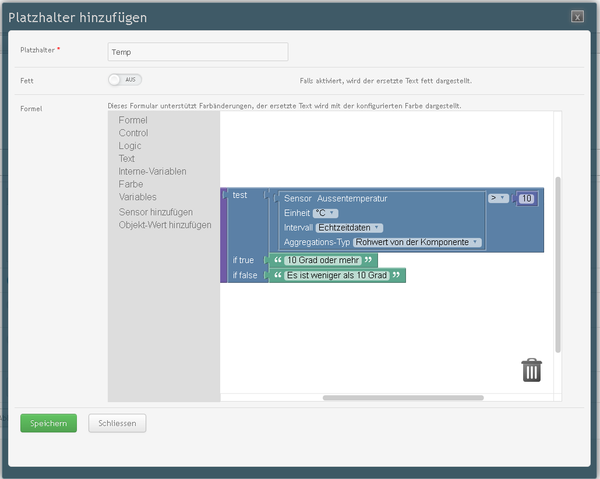
Task: Open the Intervall Echtzeitdaten dropdown
Action: (349, 228)
